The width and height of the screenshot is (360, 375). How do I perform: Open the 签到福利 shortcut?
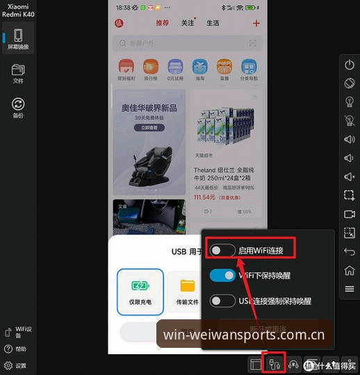(126, 70)
